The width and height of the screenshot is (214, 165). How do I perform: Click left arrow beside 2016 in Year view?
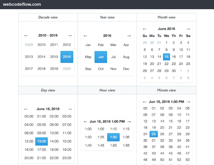pyautogui.click(x=85, y=36)
